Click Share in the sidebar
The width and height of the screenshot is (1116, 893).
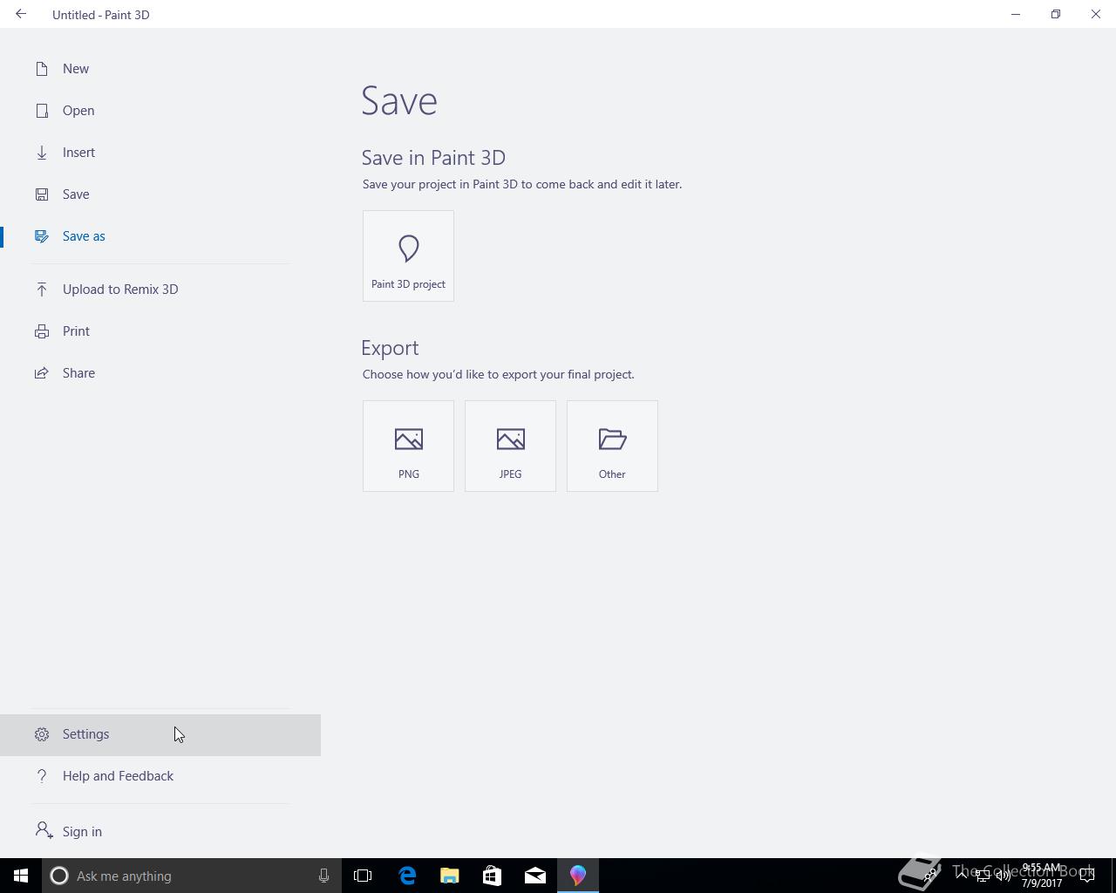click(x=160, y=373)
